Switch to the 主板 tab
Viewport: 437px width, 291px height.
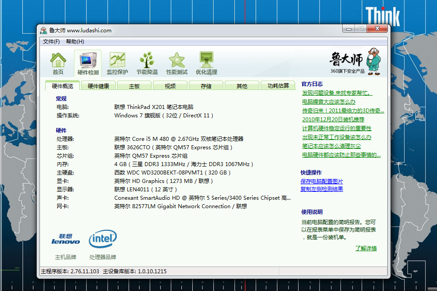click(134, 86)
